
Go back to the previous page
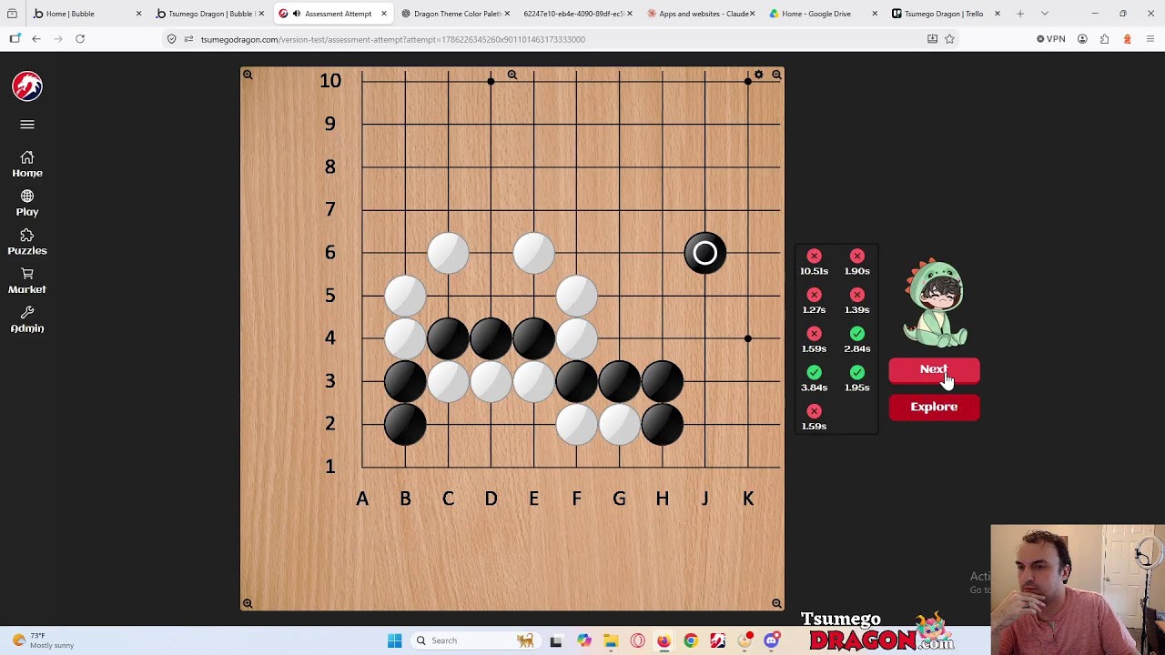36,39
